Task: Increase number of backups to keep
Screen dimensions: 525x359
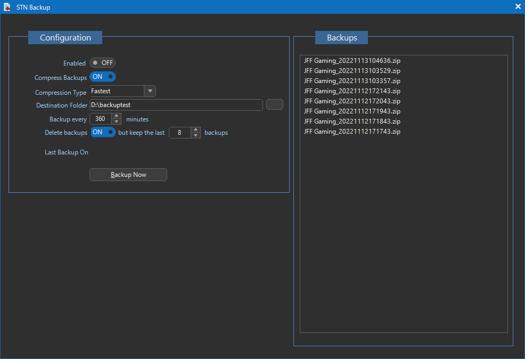Action: [x=195, y=129]
